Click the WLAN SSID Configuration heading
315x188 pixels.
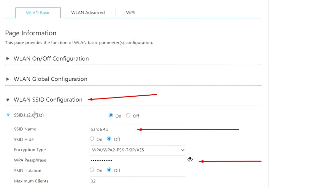click(x=48, y=100)
